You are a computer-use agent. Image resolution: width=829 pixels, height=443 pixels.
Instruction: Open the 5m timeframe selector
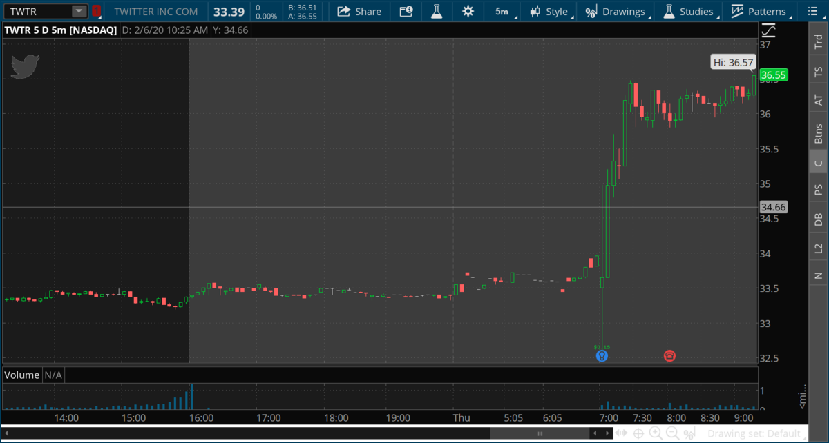coord(502,11)
